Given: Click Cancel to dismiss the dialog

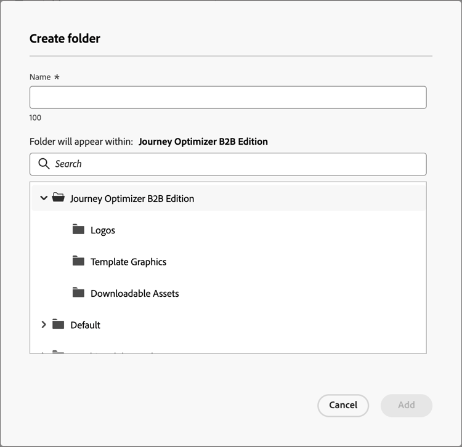Looking at the screenshot, I should point(343,405).
